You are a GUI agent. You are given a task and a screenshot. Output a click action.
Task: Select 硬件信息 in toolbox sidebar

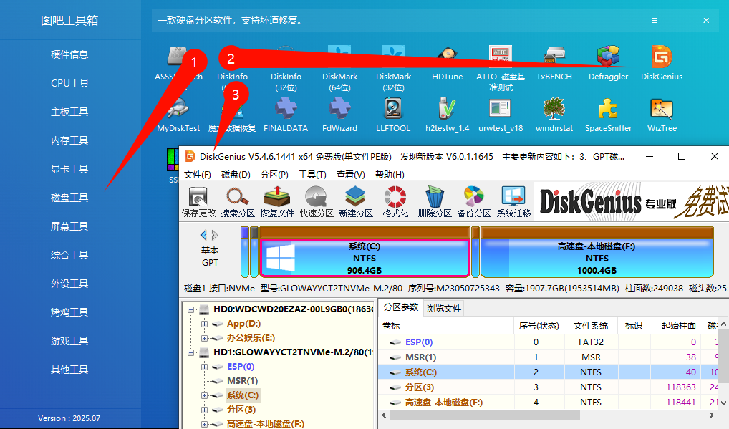(69, 54)
